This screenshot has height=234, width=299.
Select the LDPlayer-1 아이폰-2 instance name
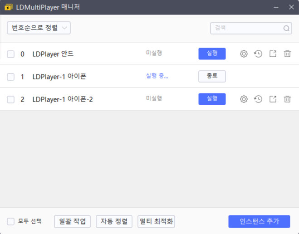point(63,99)
